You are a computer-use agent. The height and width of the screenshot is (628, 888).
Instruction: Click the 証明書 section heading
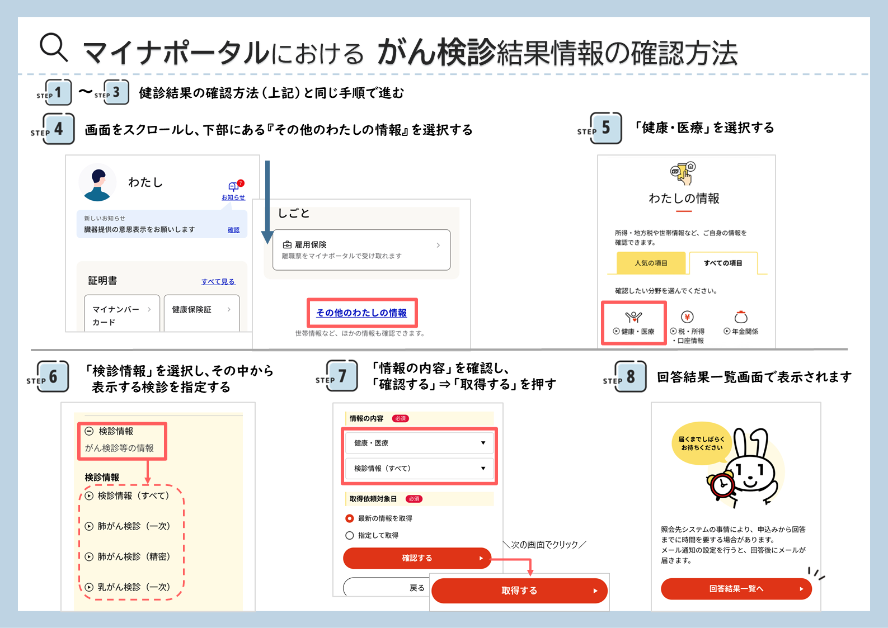pos(102,281)
